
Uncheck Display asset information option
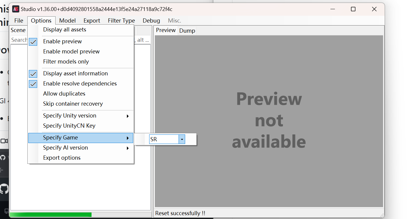tap(33, 74)
